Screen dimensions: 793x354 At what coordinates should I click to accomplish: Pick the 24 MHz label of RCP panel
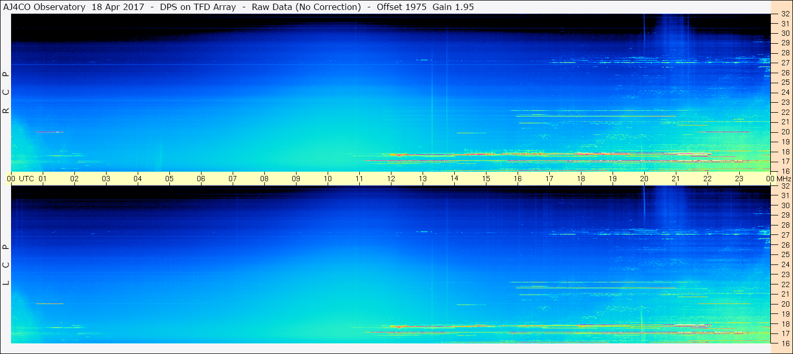click(785, 92)
